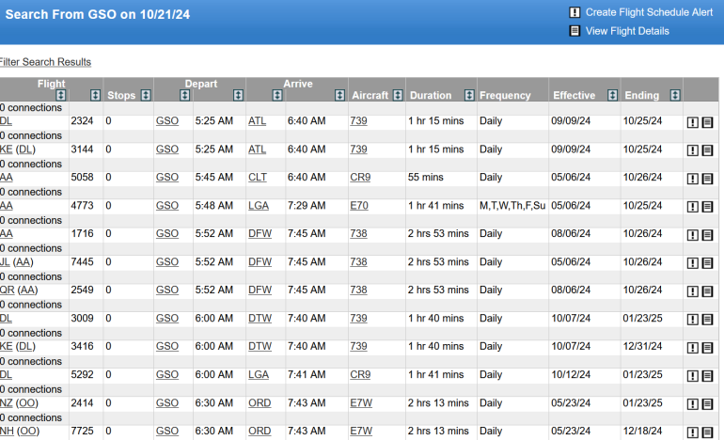Sort by Aircraft column sort arrows
This screenshot has width=724, height=440.
click(x=399, y=96)
